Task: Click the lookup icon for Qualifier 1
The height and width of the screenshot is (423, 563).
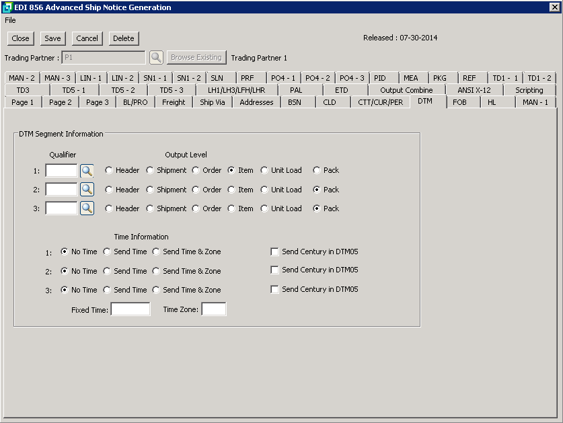Action: point(87,171)
